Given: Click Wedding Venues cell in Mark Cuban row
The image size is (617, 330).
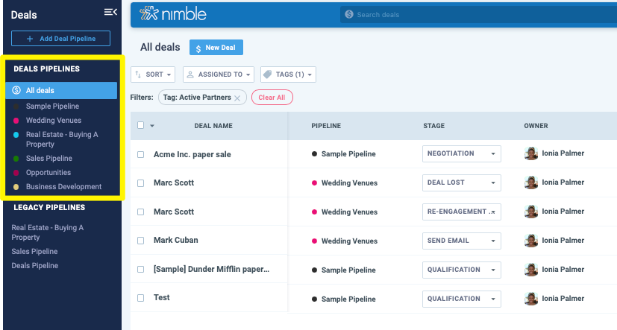Looking at the screenshot, I should click(345, 241).
